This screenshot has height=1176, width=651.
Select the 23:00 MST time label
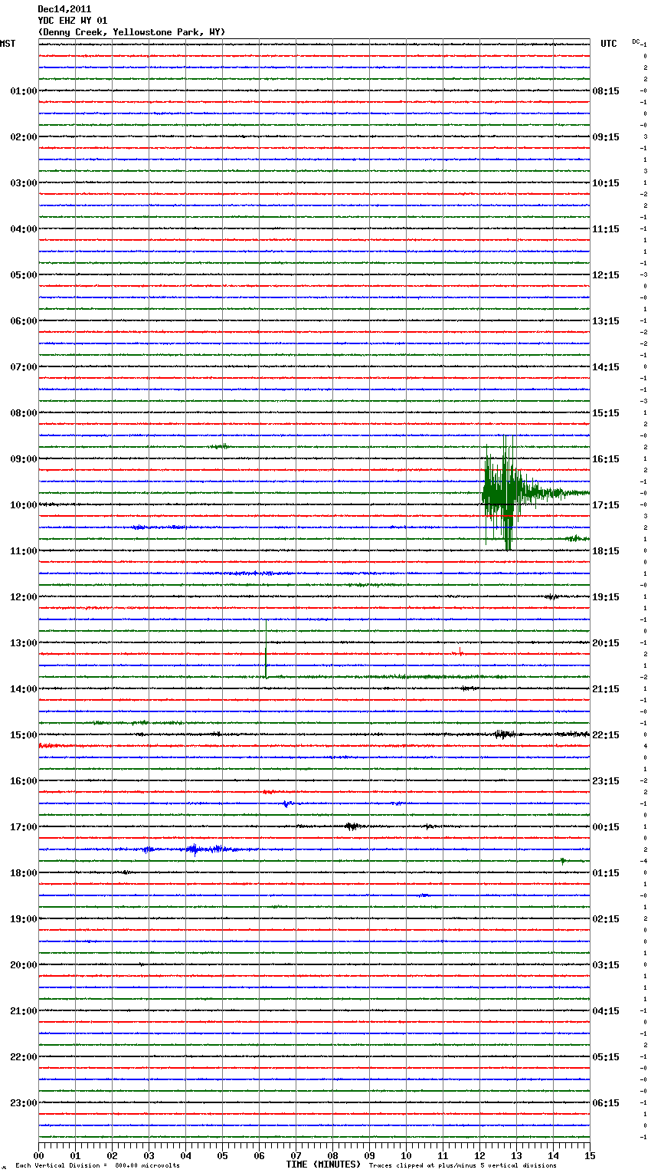click(x=23, y=1103)
